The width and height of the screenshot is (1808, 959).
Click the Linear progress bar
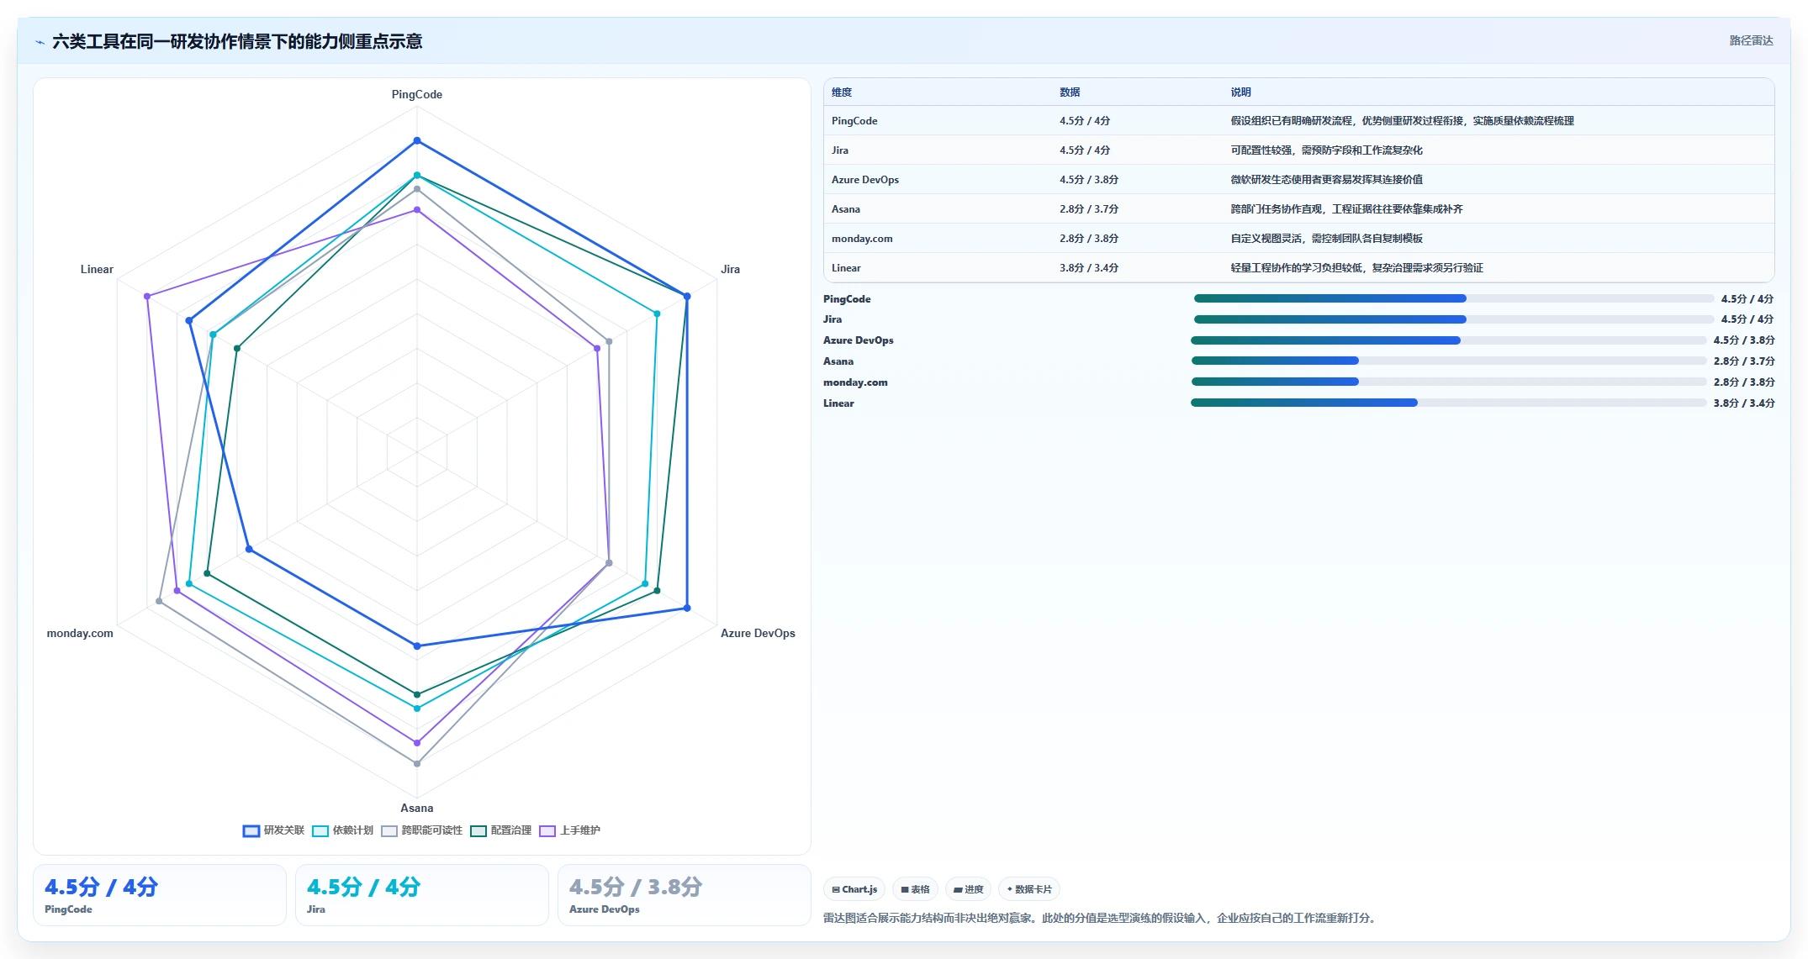[x=1449, y=403]
